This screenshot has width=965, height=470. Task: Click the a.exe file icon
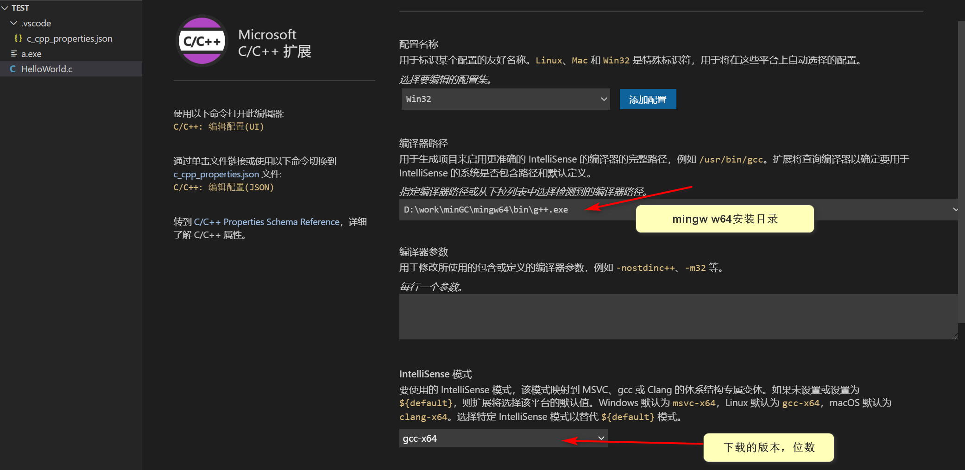click(x=14, y=54)
